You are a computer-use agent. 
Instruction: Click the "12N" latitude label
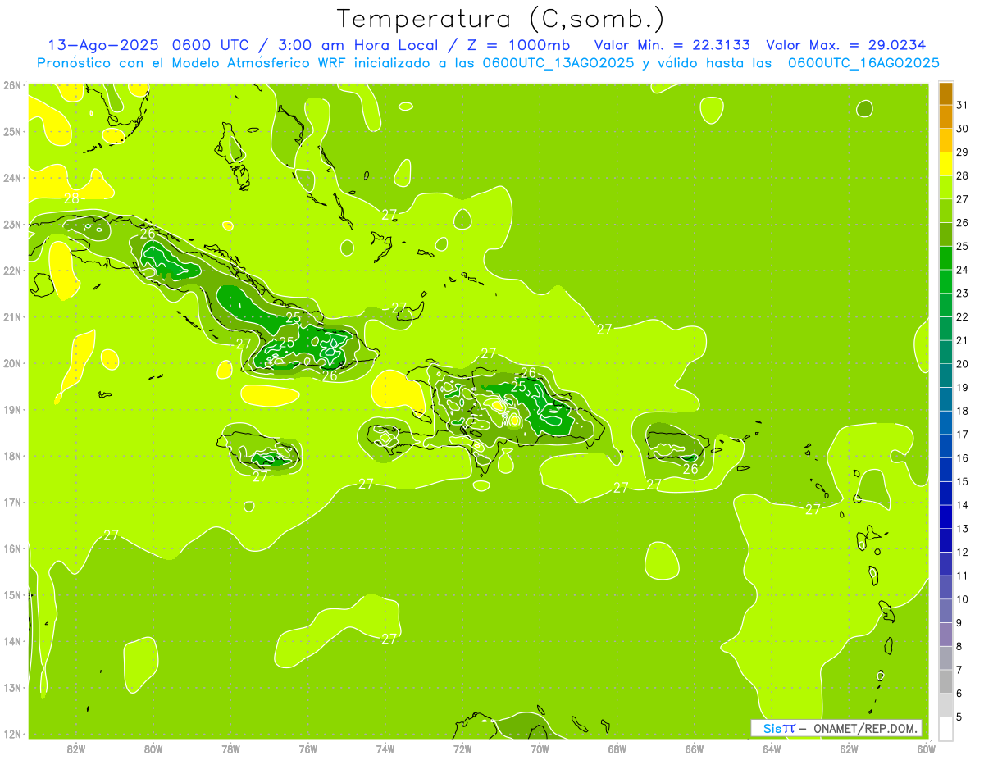tap(12, 734)
